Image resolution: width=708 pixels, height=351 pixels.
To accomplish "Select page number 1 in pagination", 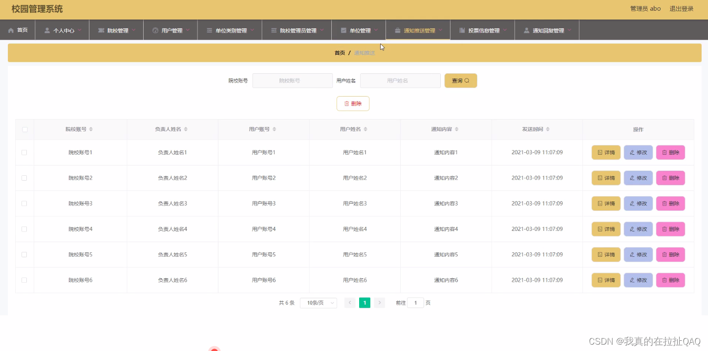I will [365, 303].
